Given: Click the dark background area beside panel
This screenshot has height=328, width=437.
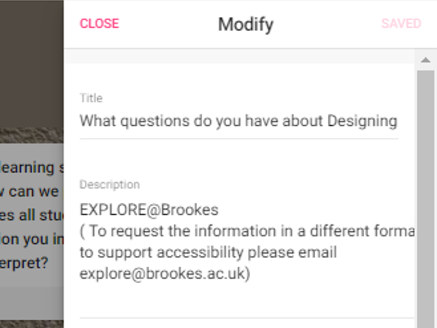Looking at the screenshot, I should tap(32, 71).
